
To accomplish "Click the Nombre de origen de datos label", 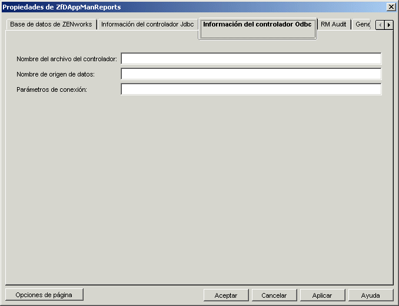I will [x=55, y=74].
